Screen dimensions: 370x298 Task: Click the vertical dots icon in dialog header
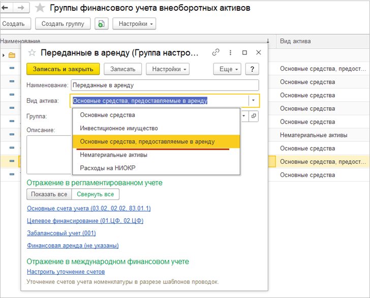click(230, 52)
